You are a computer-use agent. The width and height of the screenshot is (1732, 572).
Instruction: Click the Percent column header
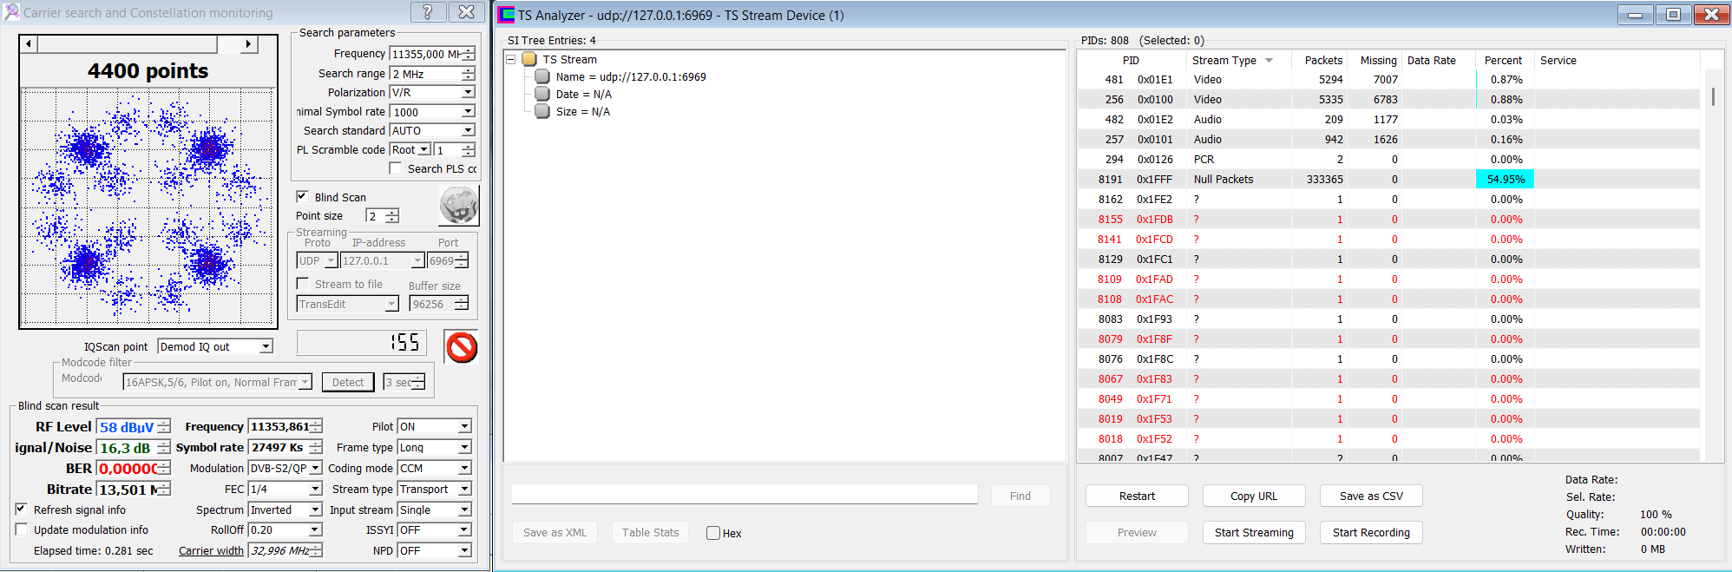click(x=1505, y=60)
